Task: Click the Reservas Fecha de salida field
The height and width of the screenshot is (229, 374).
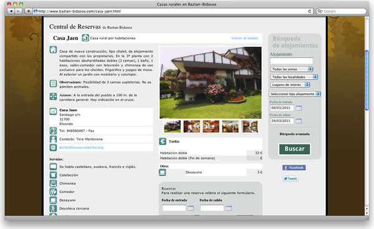Action: (213, 208)
